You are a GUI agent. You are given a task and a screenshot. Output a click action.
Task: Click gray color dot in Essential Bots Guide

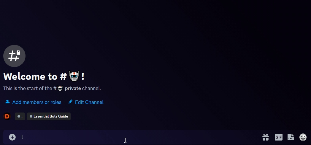coord(31,116)
